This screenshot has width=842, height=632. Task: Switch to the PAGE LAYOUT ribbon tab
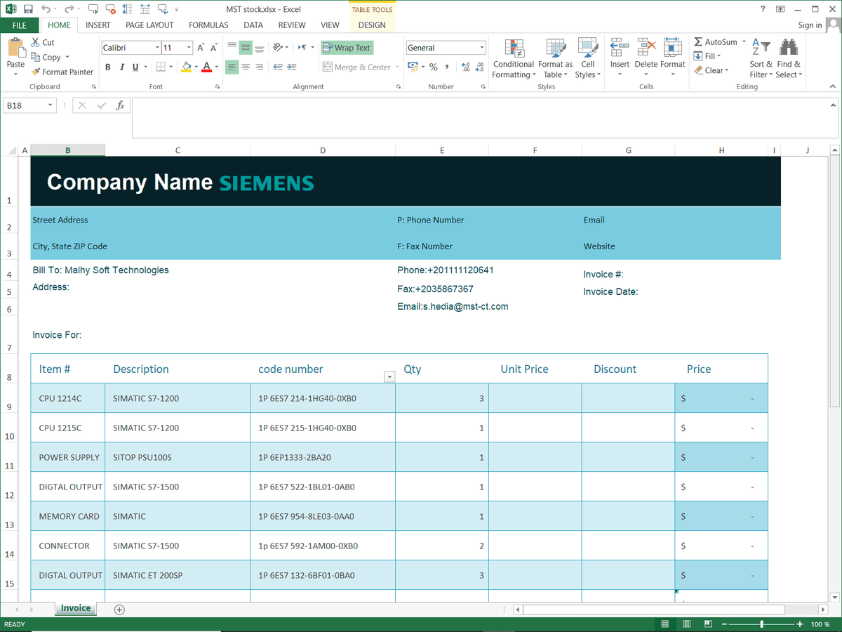(x=149, y=25)
